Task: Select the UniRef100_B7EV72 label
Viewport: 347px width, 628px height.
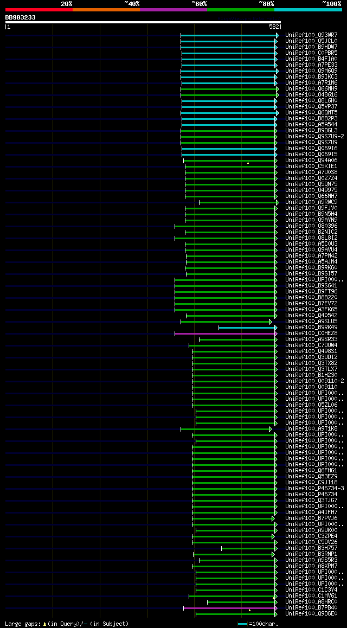Action: pos(311,304)
